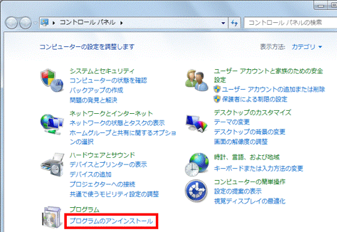Click 保護者による制限の設定

[255, 99]
